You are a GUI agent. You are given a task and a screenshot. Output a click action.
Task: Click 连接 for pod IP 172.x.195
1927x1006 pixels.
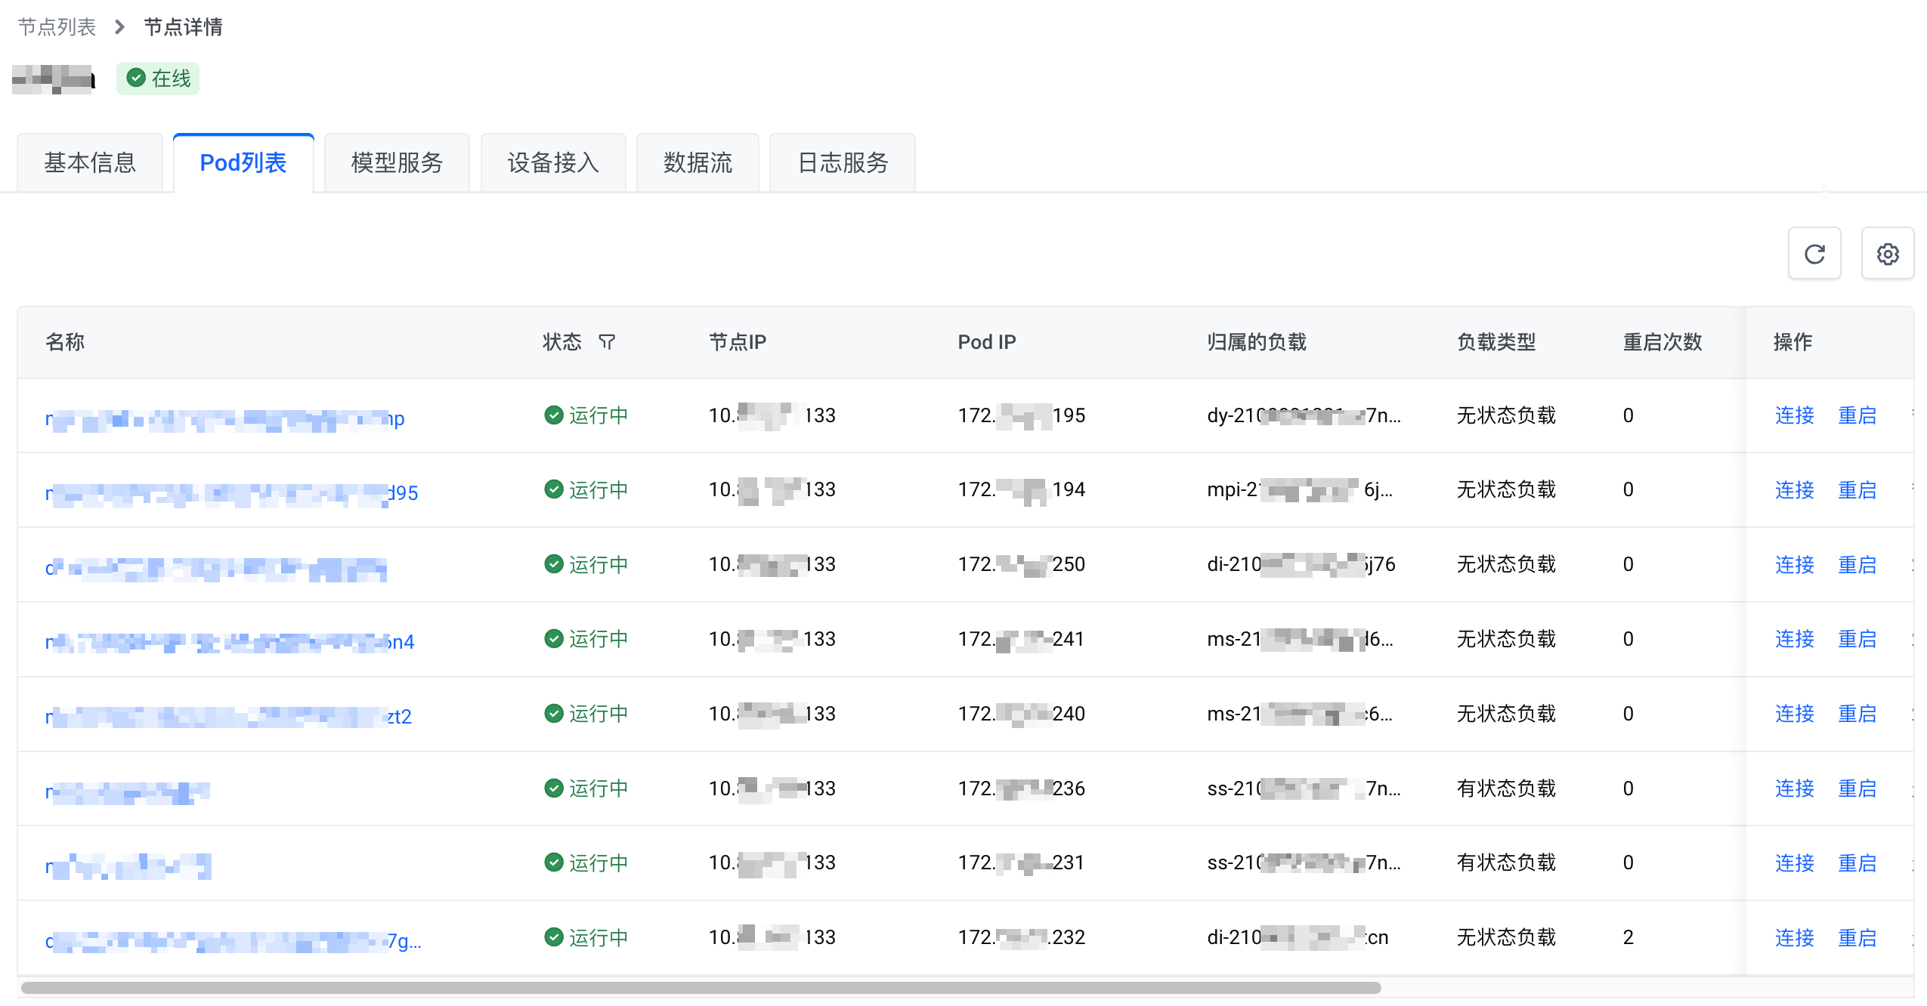(1794, 415)
